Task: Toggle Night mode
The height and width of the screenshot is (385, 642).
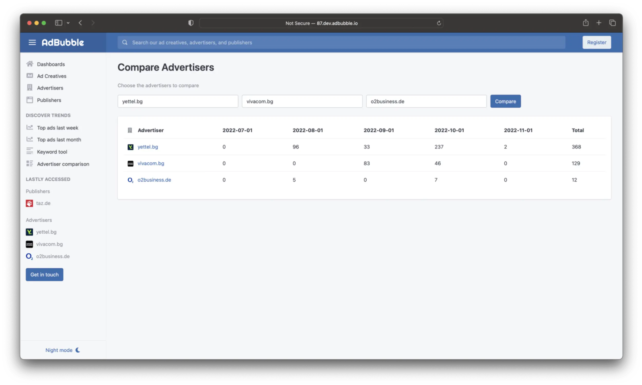Action: [x=62, y=350]
